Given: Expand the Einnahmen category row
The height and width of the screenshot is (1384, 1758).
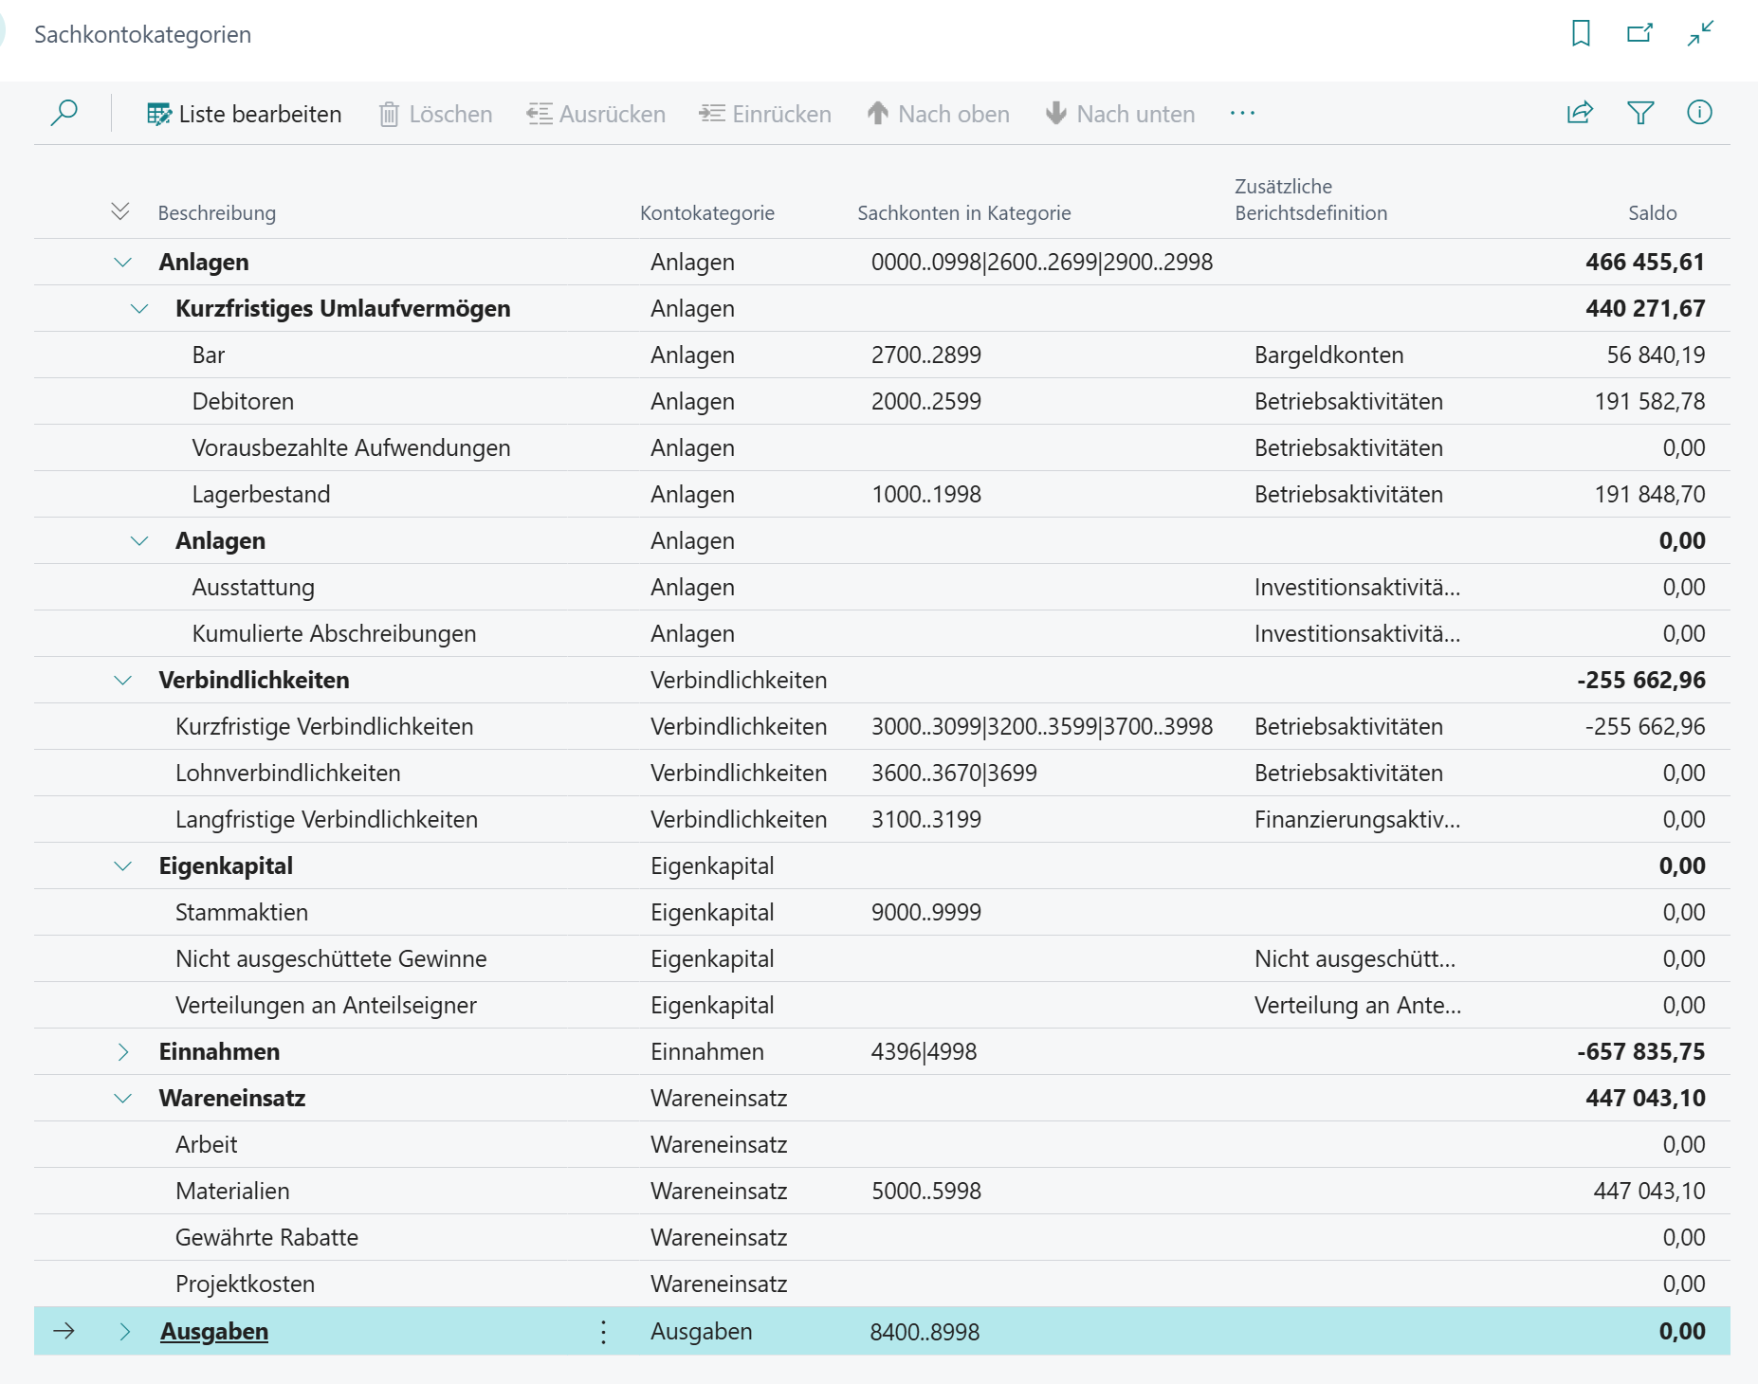Looking at the screenshot, I should pos(123,1052).
